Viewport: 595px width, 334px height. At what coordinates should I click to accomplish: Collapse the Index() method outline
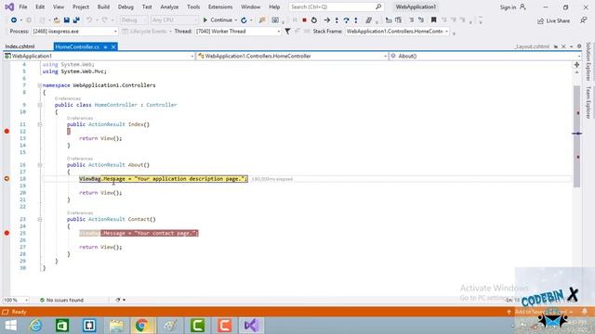click(39, 124)
